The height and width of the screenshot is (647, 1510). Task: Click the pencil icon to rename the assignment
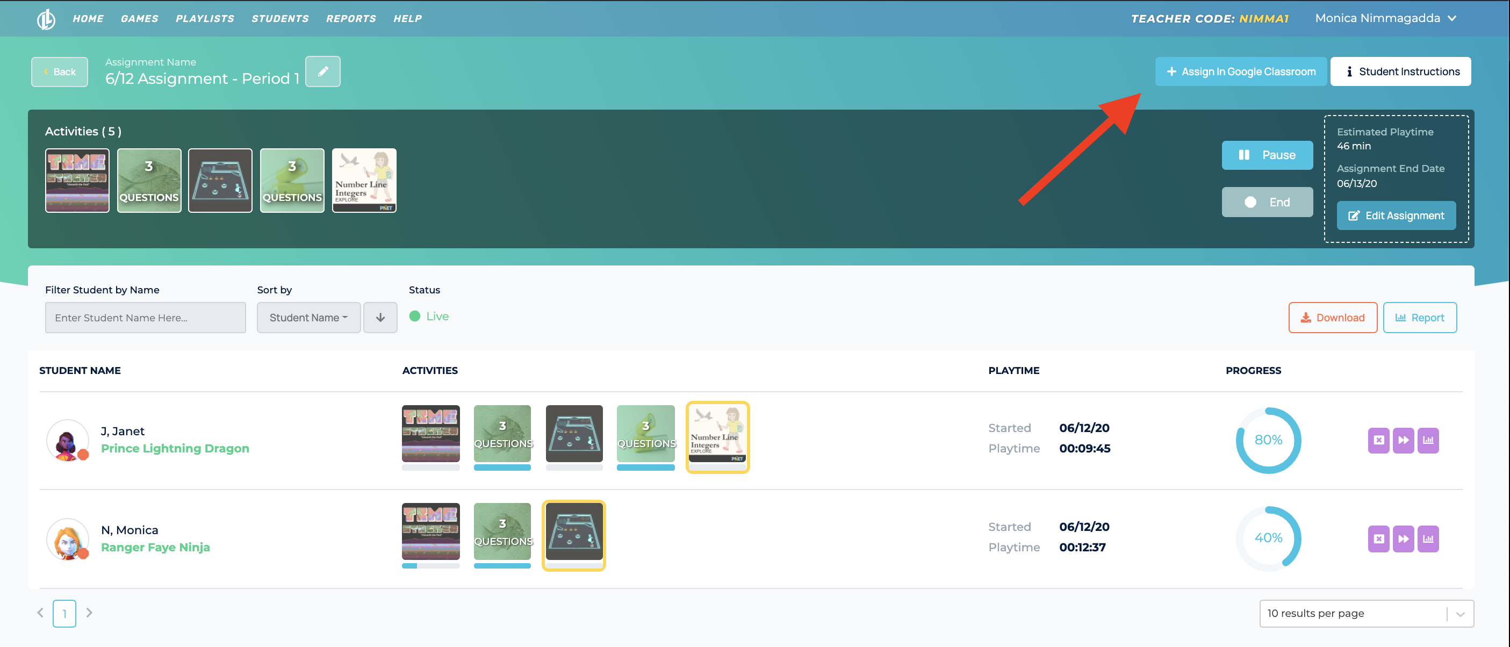coord(322,71)
